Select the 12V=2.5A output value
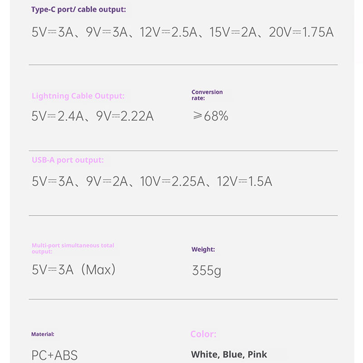Screen dimensions: 363x363 click(168, 32)
